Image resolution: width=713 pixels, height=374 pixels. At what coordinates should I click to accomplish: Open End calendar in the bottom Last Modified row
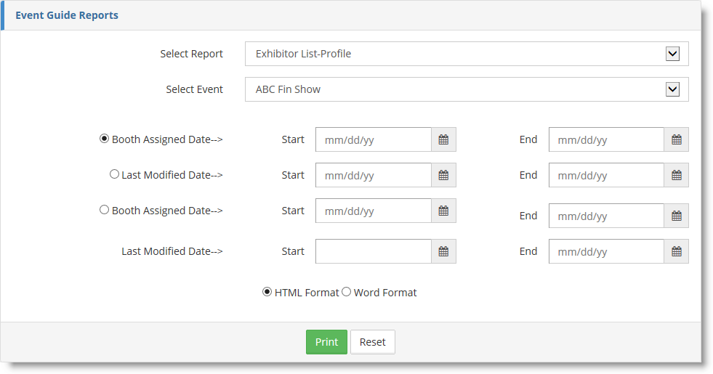[676, 251]
